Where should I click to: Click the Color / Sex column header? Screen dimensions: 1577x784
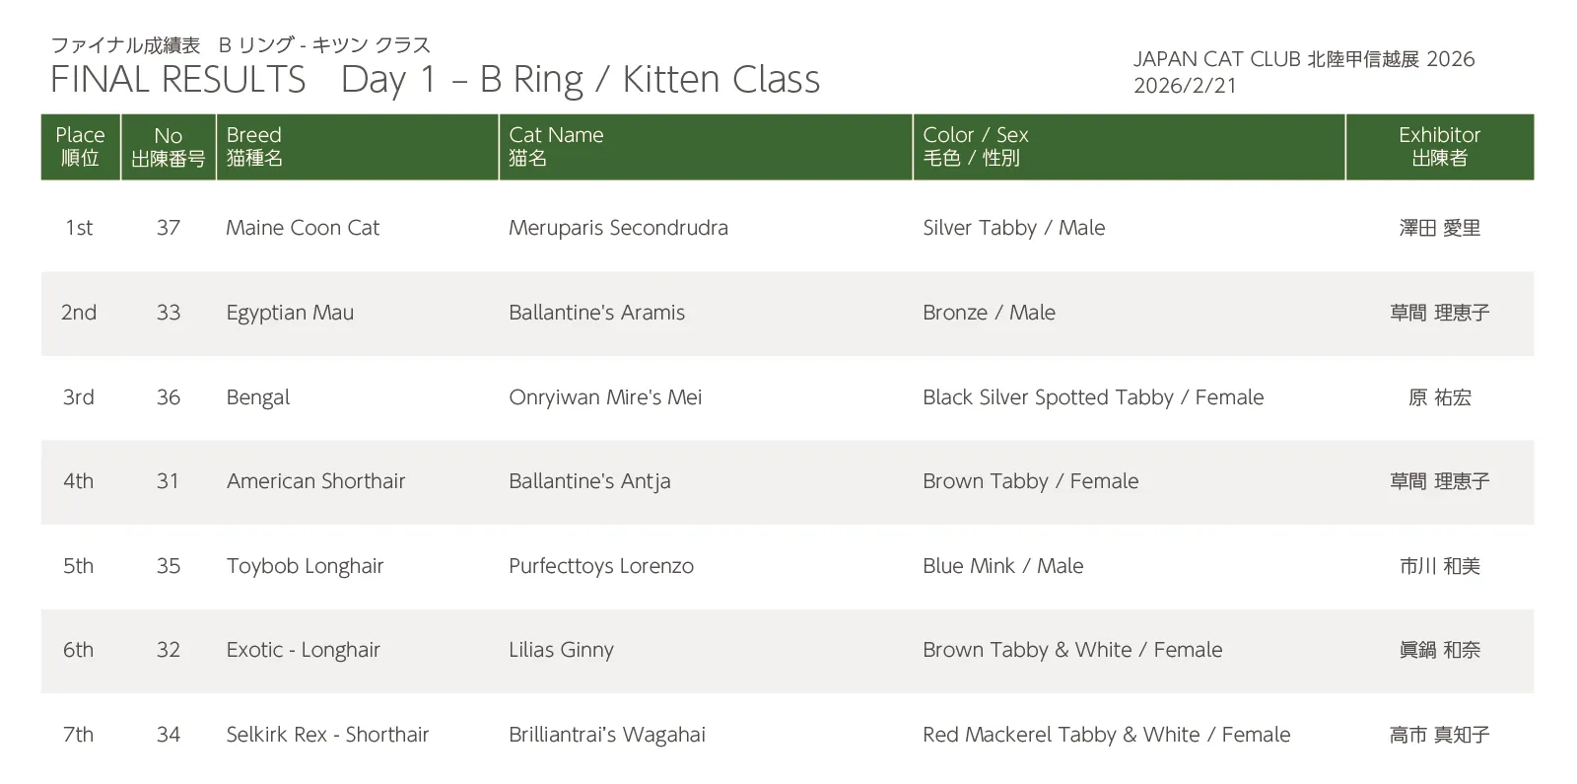975,146
